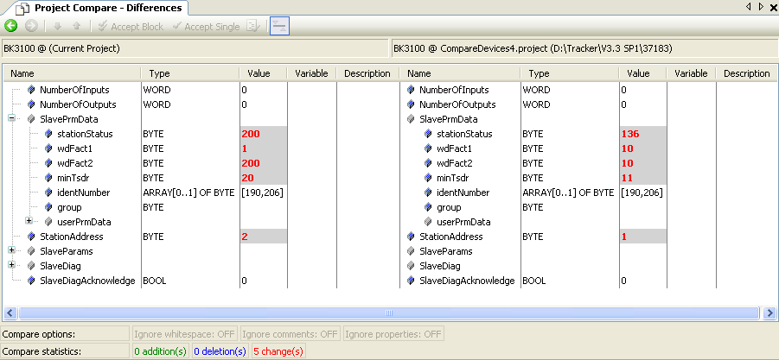Click stationStatus parameter icon in left pane
This screenshot has height=360, width=779.
(48, 134)
